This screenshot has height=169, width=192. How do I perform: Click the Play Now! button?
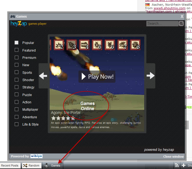coord(97,76)
